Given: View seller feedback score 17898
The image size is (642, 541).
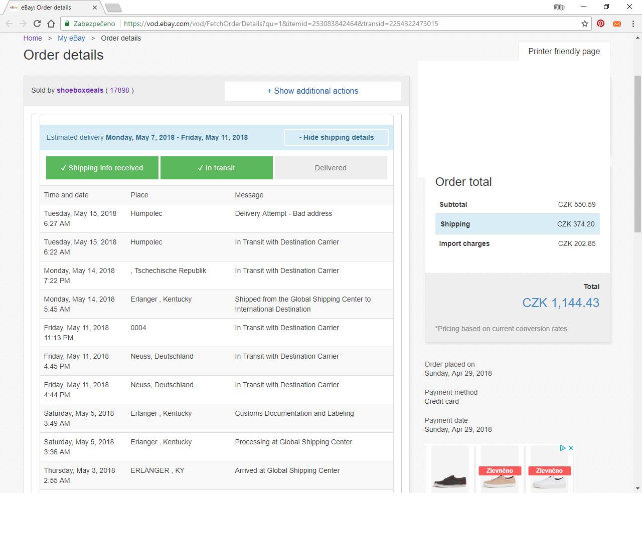Looking at the screenshot, I should [x=119, y=90].
